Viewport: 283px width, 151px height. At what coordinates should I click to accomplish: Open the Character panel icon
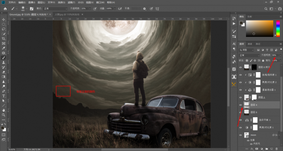[234, 44]
